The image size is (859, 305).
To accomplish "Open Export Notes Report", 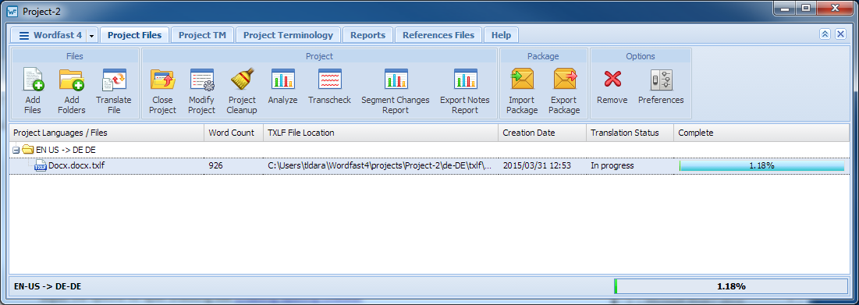I will click(x=465, y=80).
